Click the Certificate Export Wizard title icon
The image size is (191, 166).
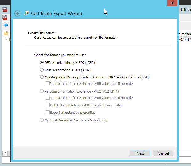(26, 13)
